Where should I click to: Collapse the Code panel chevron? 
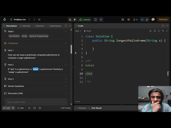167,26
